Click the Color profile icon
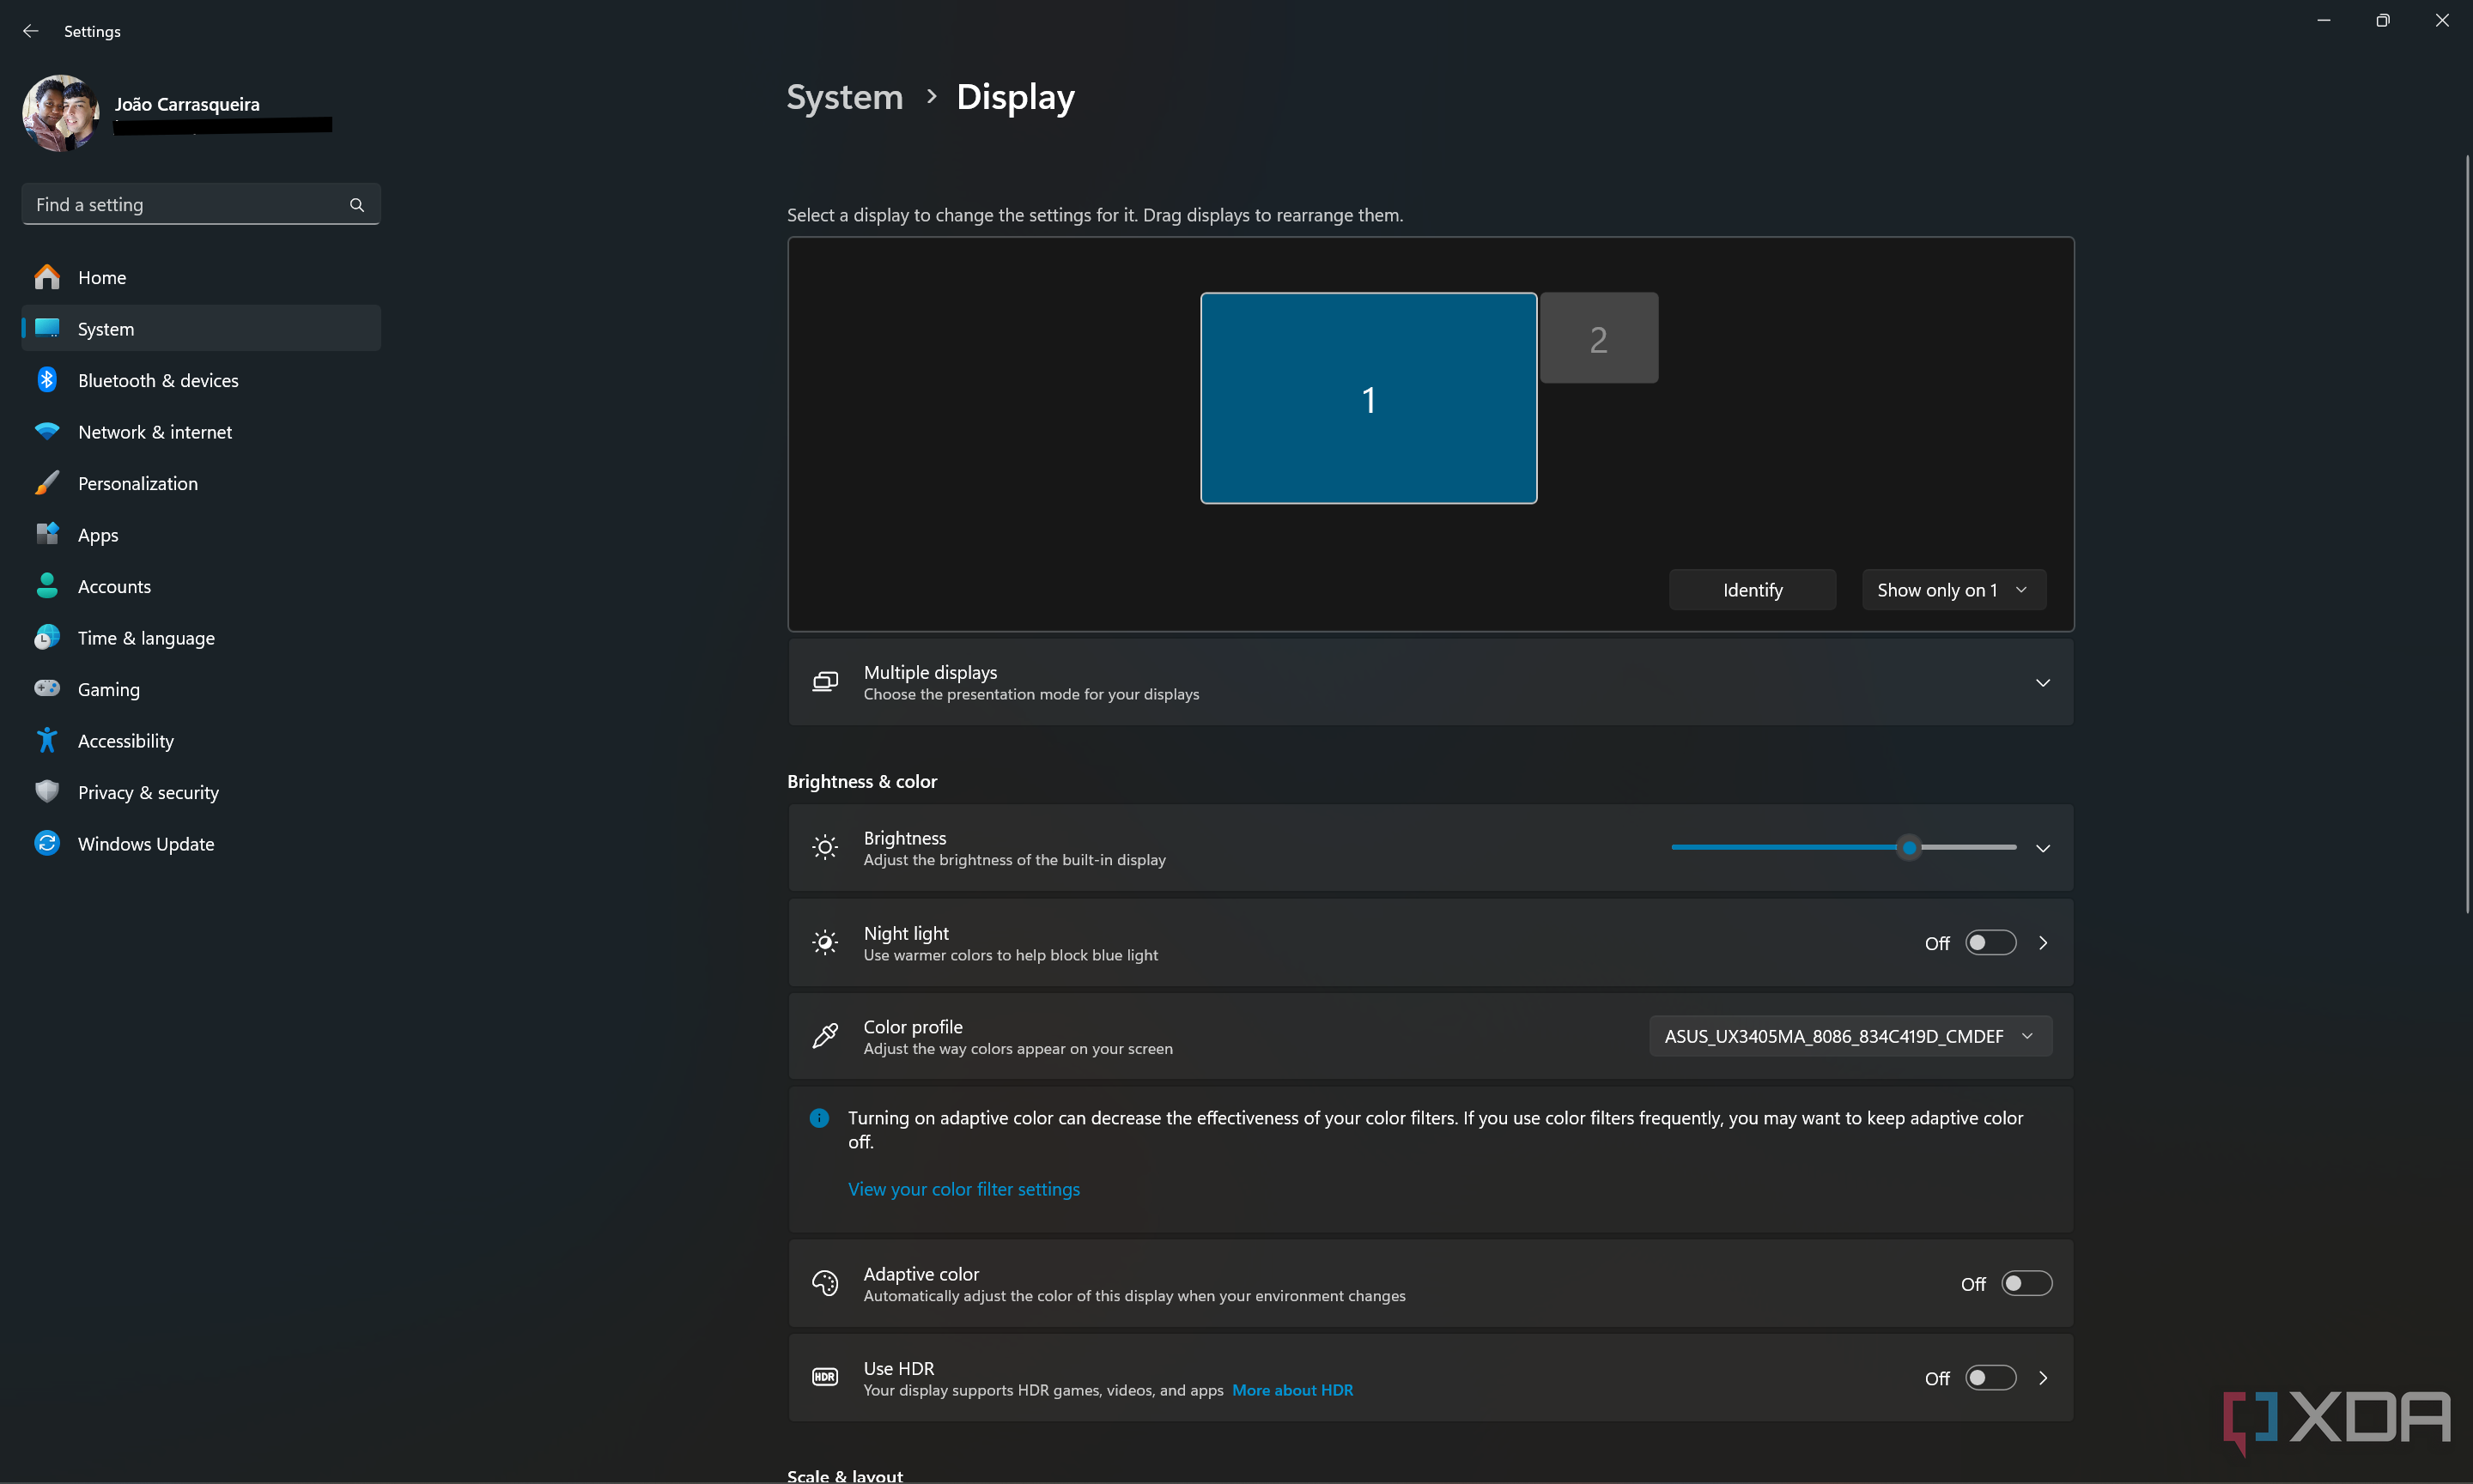 tap(825, 1035)
